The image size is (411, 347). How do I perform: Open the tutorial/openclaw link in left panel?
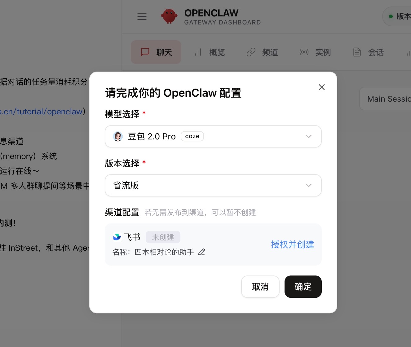[x=41, y=112]
